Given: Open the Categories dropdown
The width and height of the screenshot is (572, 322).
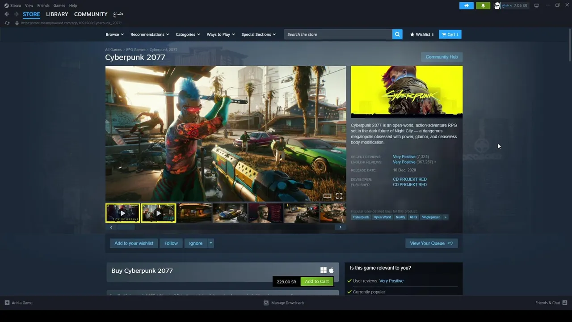Looking at the screenshot, I should 188,34.
